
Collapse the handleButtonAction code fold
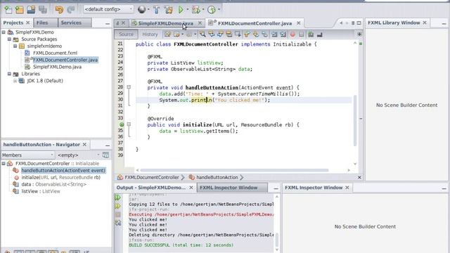click(x=129, y=87)
